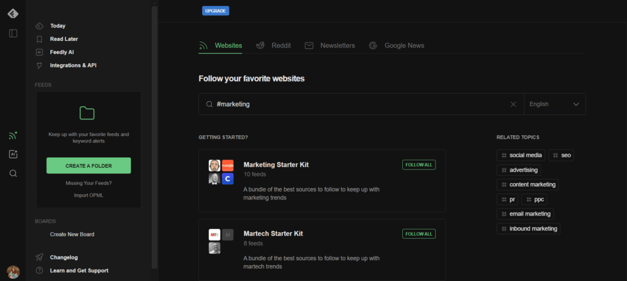Viewport: 627px width, 281px height.
Task: Click the Google News G icon
Action: tap(373, 45)
